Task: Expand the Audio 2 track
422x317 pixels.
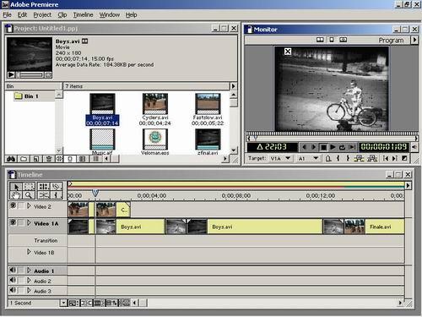Action: [29, 281]
